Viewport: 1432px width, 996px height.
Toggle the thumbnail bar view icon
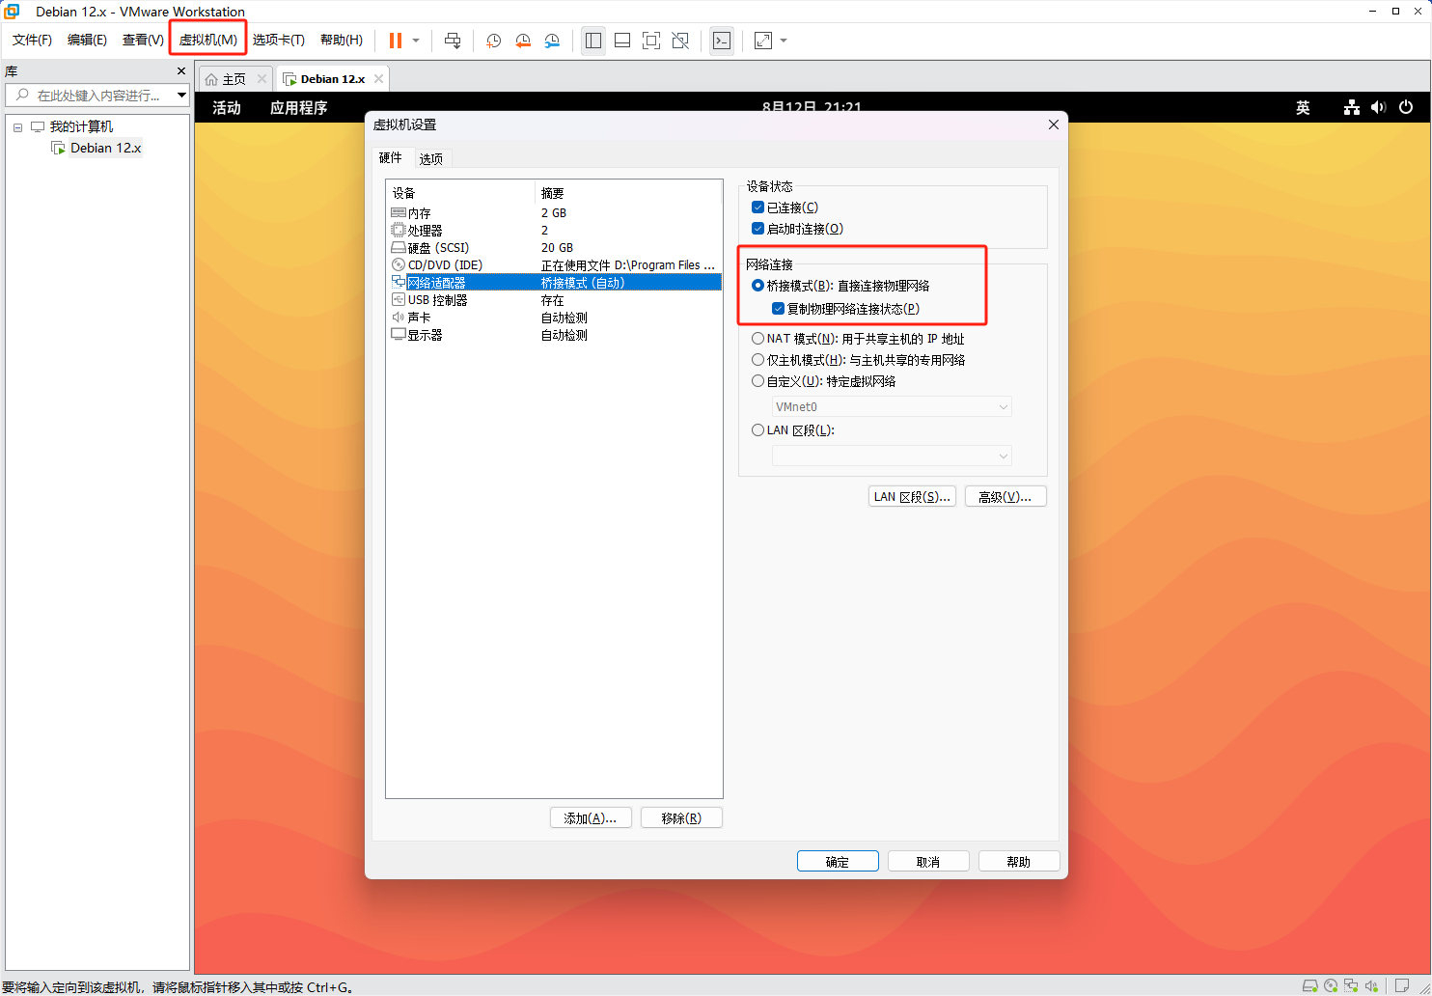(622, 41)
